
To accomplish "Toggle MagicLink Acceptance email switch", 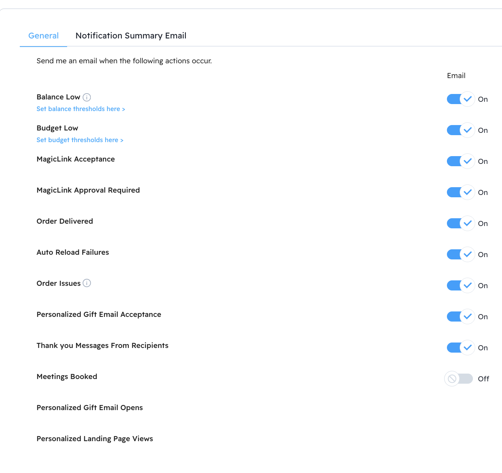I will click(460, 161).
